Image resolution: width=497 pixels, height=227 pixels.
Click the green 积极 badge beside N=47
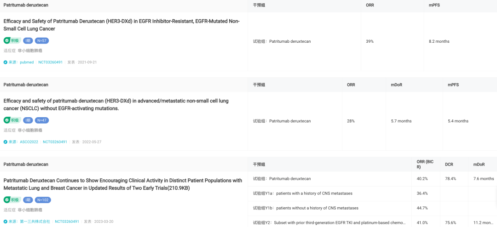tap(12, 120)
